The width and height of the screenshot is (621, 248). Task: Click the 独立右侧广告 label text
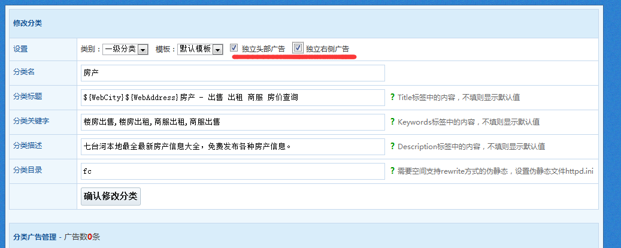pos(327,49)
